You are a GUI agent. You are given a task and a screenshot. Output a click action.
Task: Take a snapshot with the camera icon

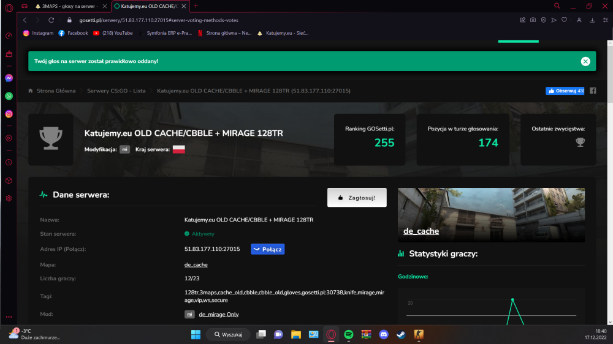click(x=533, y=20)
